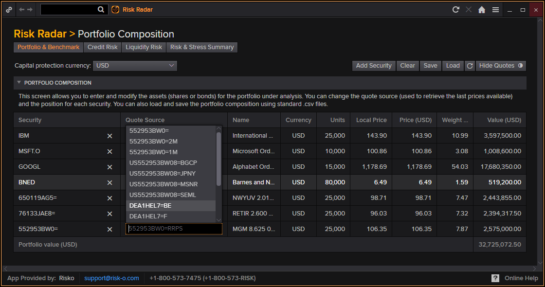The image size is (545, 287).
Task: Choose DEA1HEL7=BE quote source
Action: [171, 206]
